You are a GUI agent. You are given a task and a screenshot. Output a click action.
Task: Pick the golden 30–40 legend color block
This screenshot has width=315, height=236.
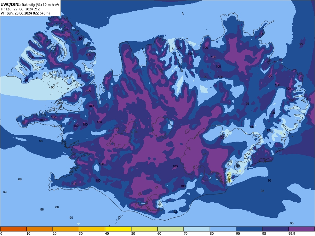(x=92, y=229)
